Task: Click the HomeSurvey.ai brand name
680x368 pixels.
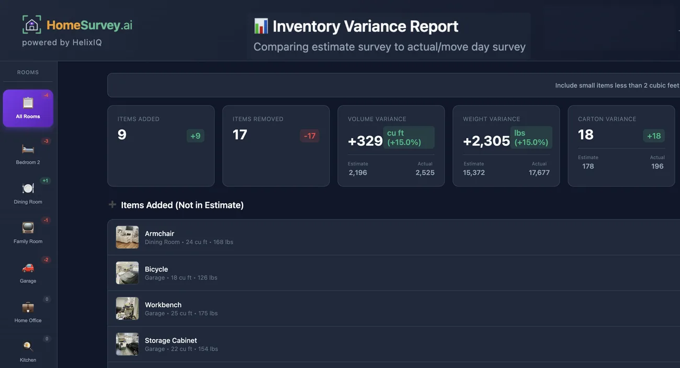Action: click(x=89, y=25)
